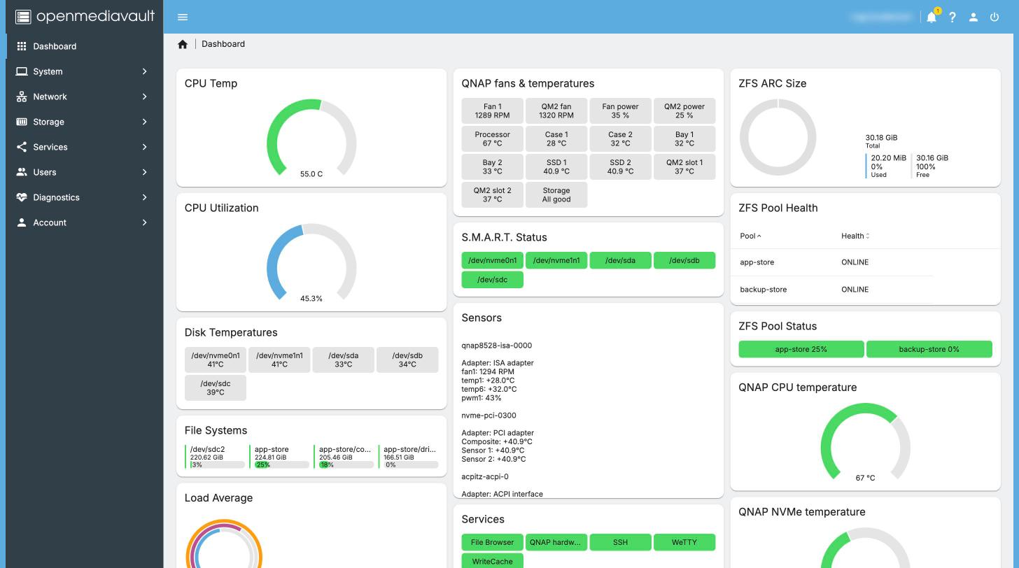1019x568 pixels.
Task: Click the Diagnostics heartbeat icon
Action: point(22,197)
